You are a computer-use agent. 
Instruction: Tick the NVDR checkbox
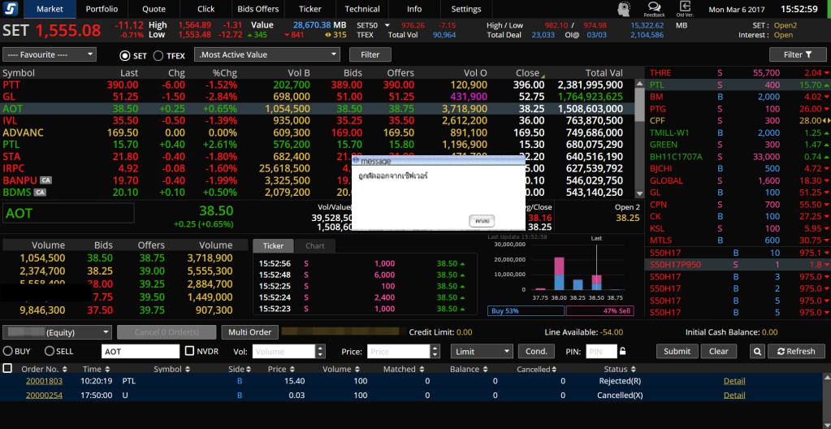click(190, 350)
